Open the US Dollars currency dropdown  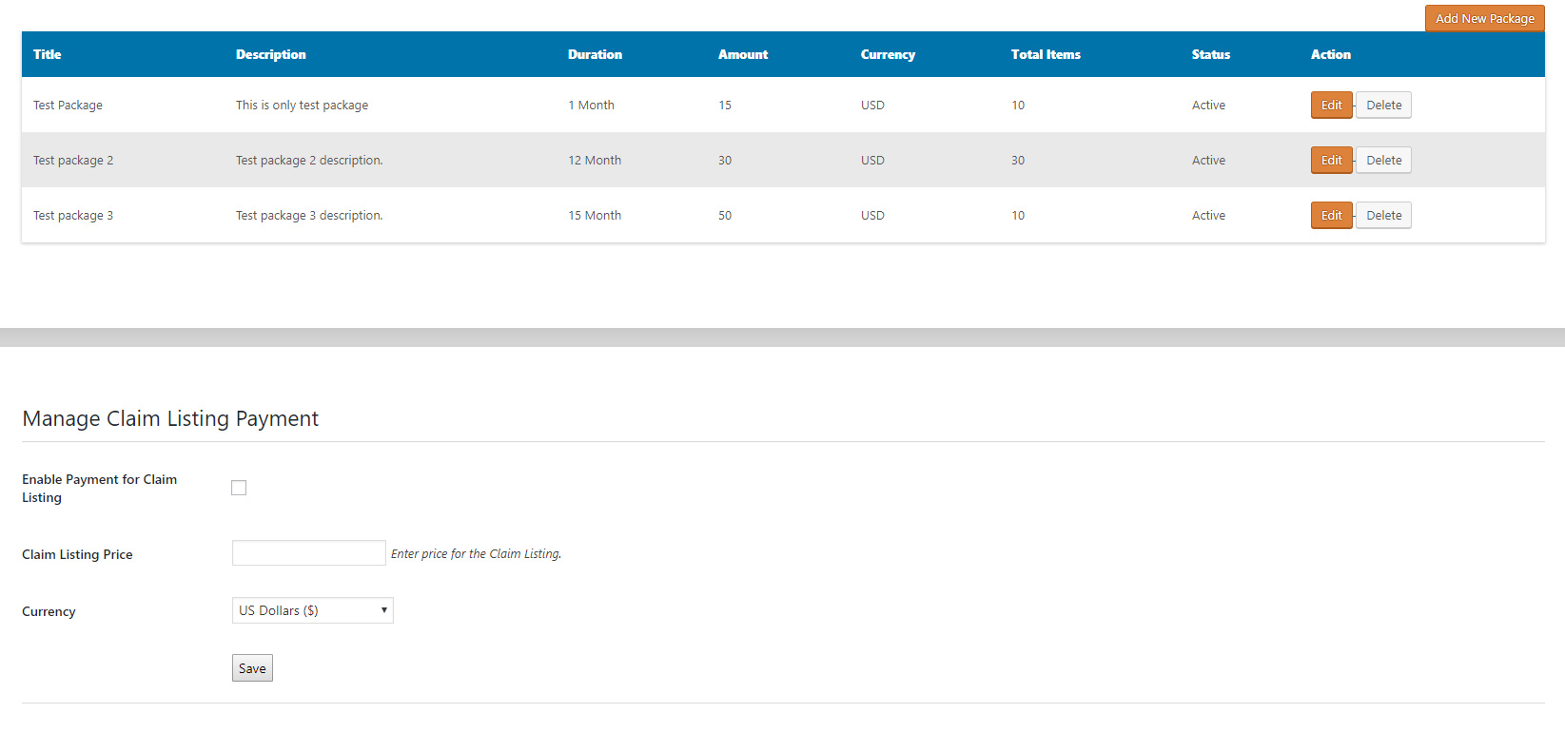click(x=312, y=610)
